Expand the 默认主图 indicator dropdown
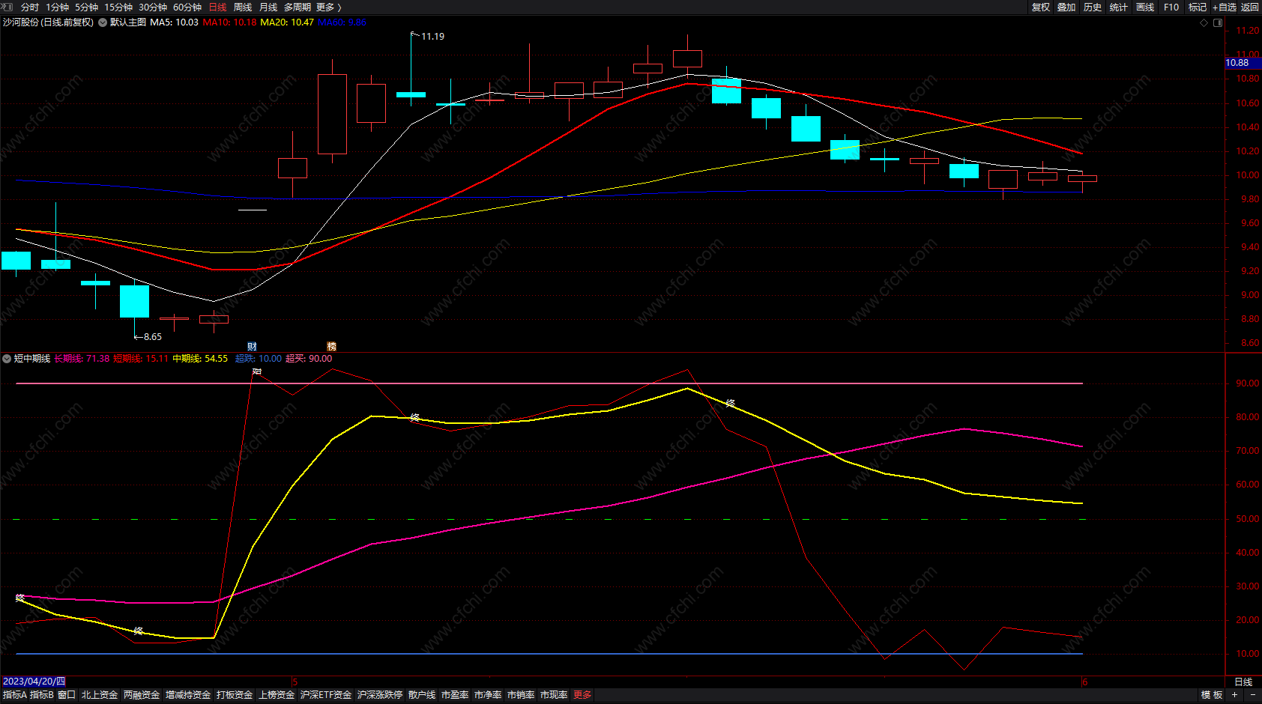Screen dimensions: 1262x704 103,22
